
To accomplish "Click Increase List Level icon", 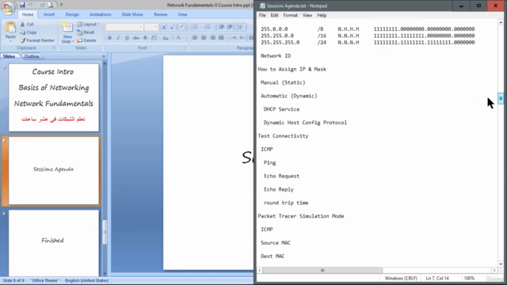I will [230, 27].
